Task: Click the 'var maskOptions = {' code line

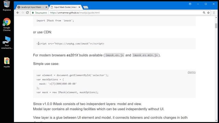Action: [x=50, y=80]
